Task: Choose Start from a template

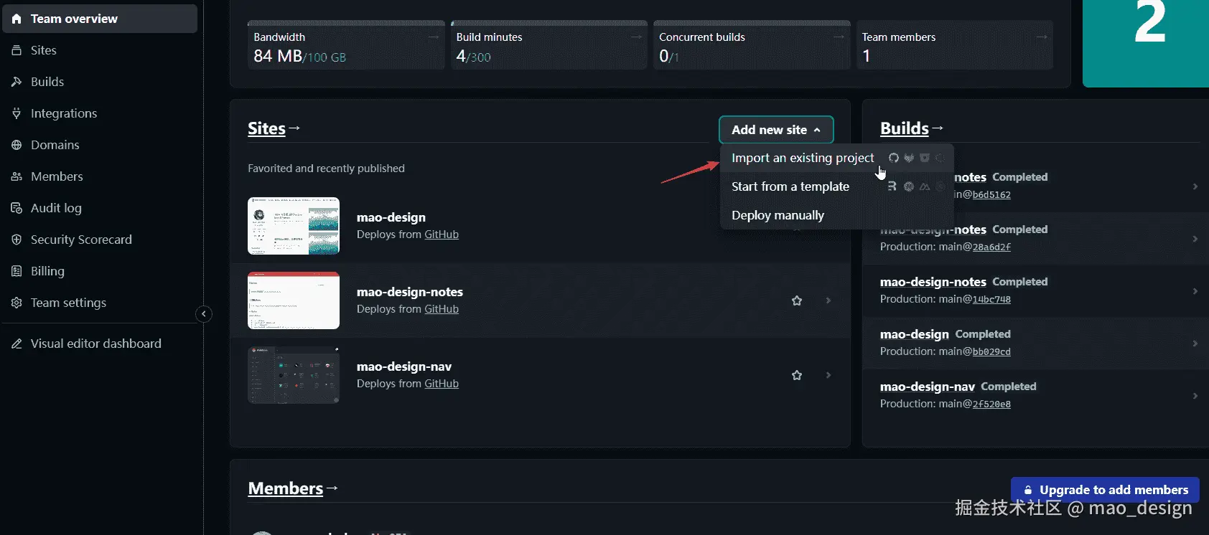Action: tap(837, 186)
